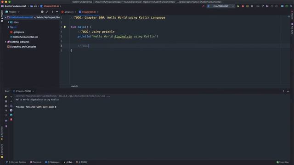Click the revert rollback toolbar icon
The width and height of the screenshot is (294, 165).
pyautogui.click(x=277, y=6)
